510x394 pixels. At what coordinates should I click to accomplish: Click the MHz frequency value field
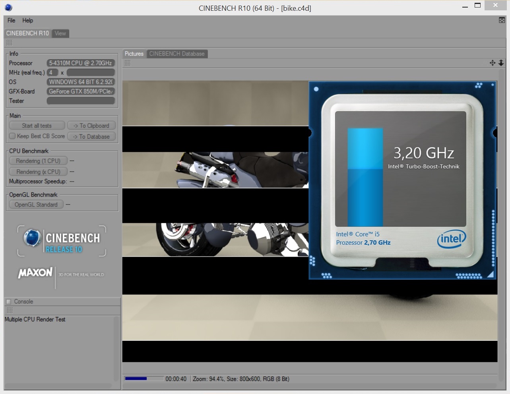tap(91, 72)
